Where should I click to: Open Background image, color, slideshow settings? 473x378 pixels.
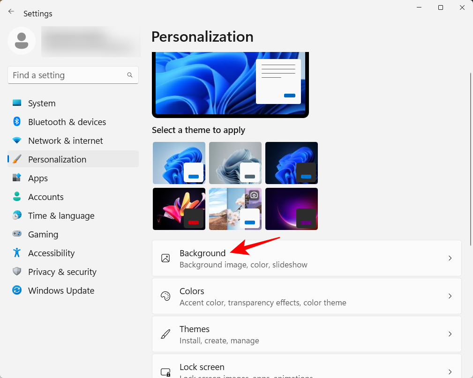click(x=307, y=258)
